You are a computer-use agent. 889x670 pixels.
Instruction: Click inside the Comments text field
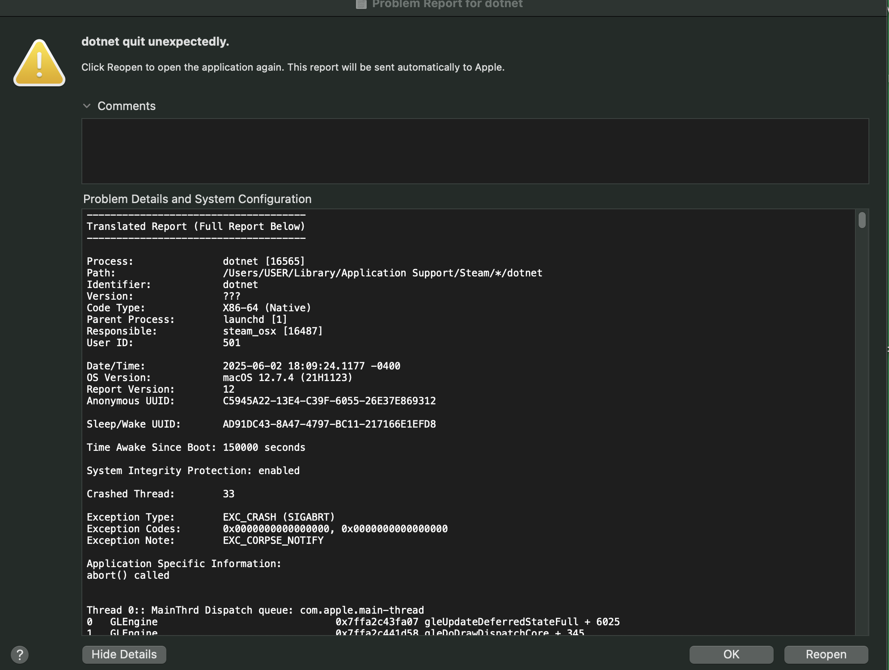pyautogui.click(x=474, y=151)
